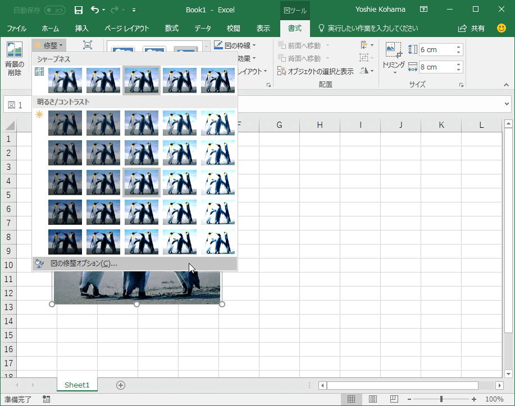The height and width of the screenshot is (406, 515).
Task: Select the brightest top-right brightness/contrast preset thumbnail
Action: click(218, 123)
